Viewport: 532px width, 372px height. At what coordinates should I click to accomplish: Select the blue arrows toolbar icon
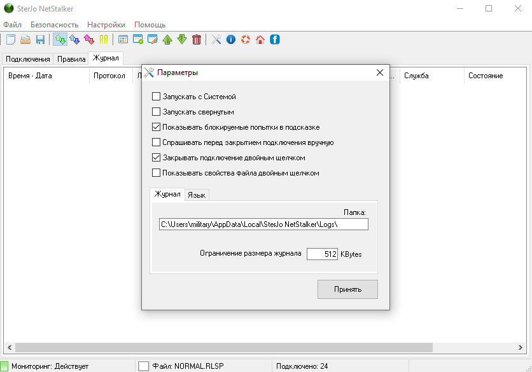pyautogui.click(x=74, y=39)
